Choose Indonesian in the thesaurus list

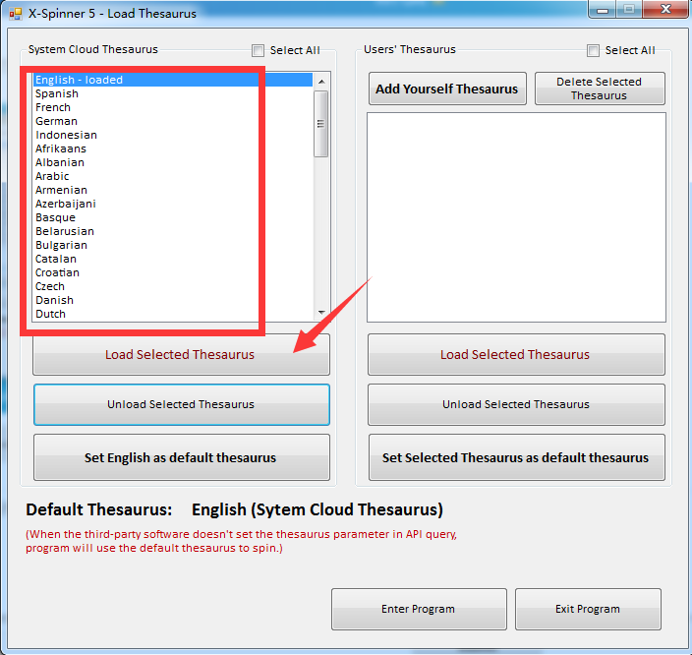pos(66,135)
